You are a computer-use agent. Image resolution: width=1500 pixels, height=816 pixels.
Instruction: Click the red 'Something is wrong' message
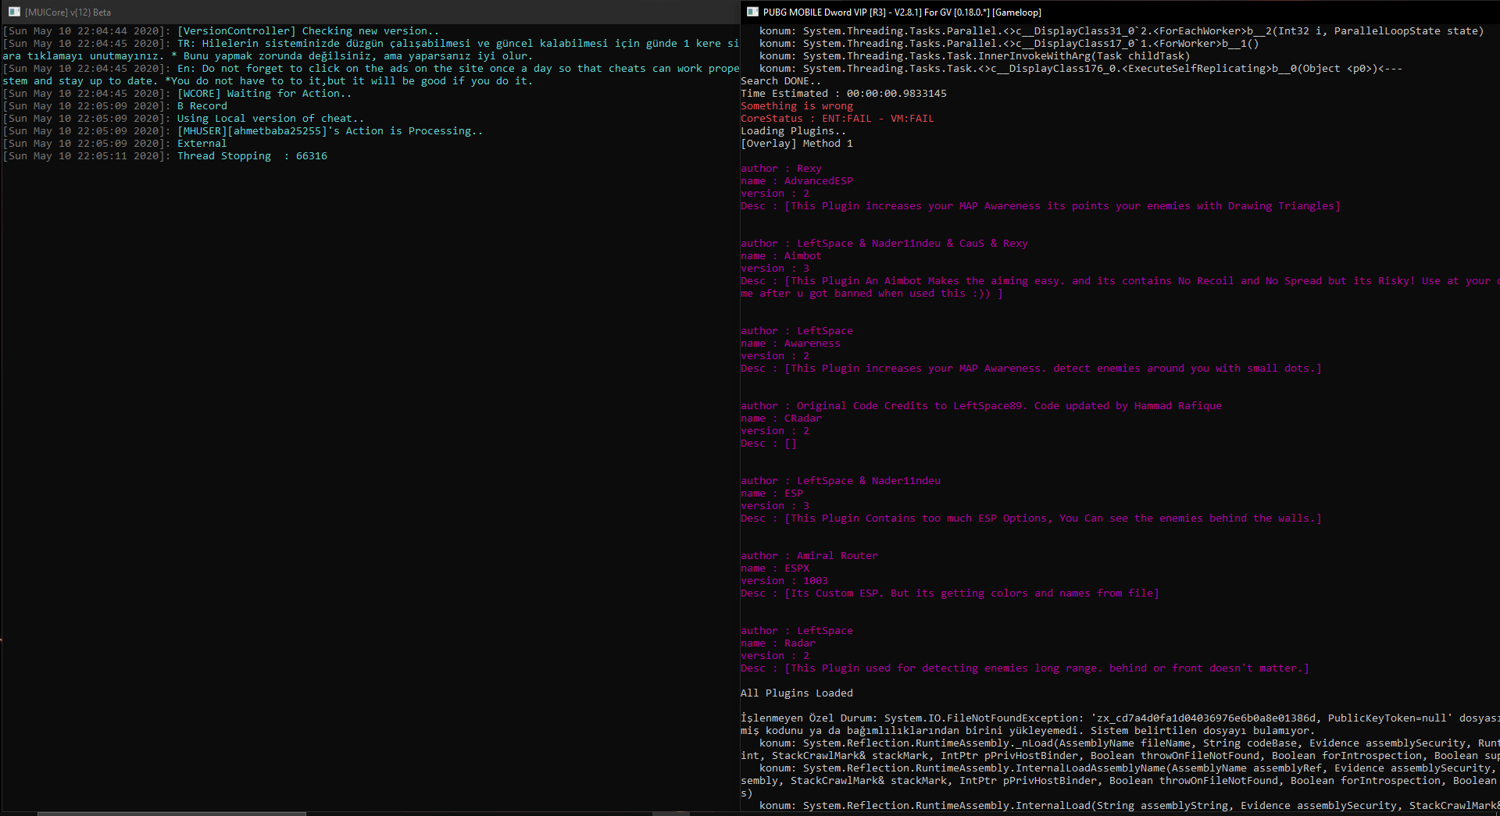pyautogui.click(x=797, y=106)
